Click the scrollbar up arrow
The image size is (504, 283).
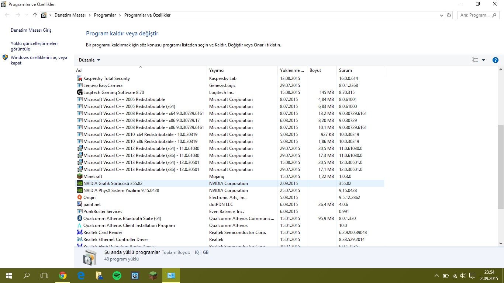[x=501, y=70]
